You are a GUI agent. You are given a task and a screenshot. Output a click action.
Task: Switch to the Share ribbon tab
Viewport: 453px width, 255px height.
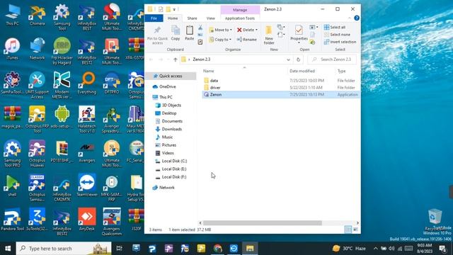pos(192,18)
